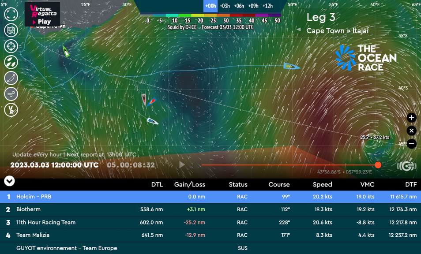The height and width of the screenshot is (254, 421).
Task: Click the sonar-style logo icon at bottom right
Action: click(406, 165)
